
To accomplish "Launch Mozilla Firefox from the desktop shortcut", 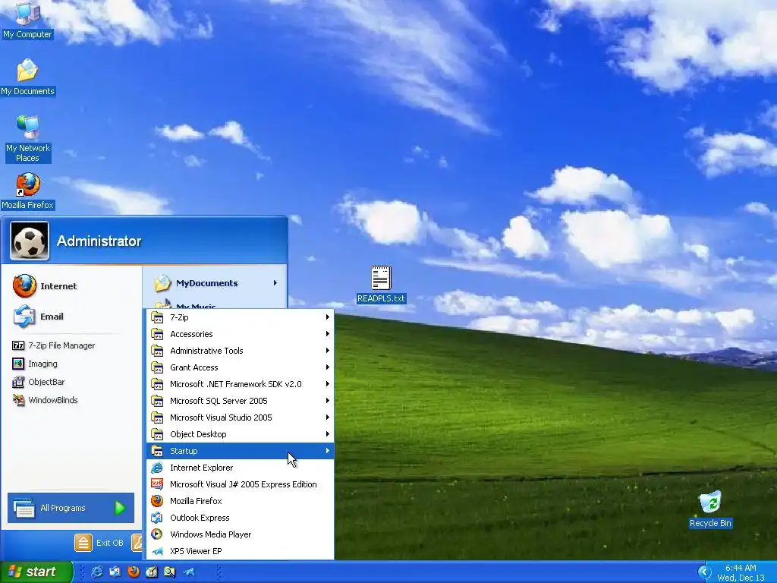I will [27, 191].
